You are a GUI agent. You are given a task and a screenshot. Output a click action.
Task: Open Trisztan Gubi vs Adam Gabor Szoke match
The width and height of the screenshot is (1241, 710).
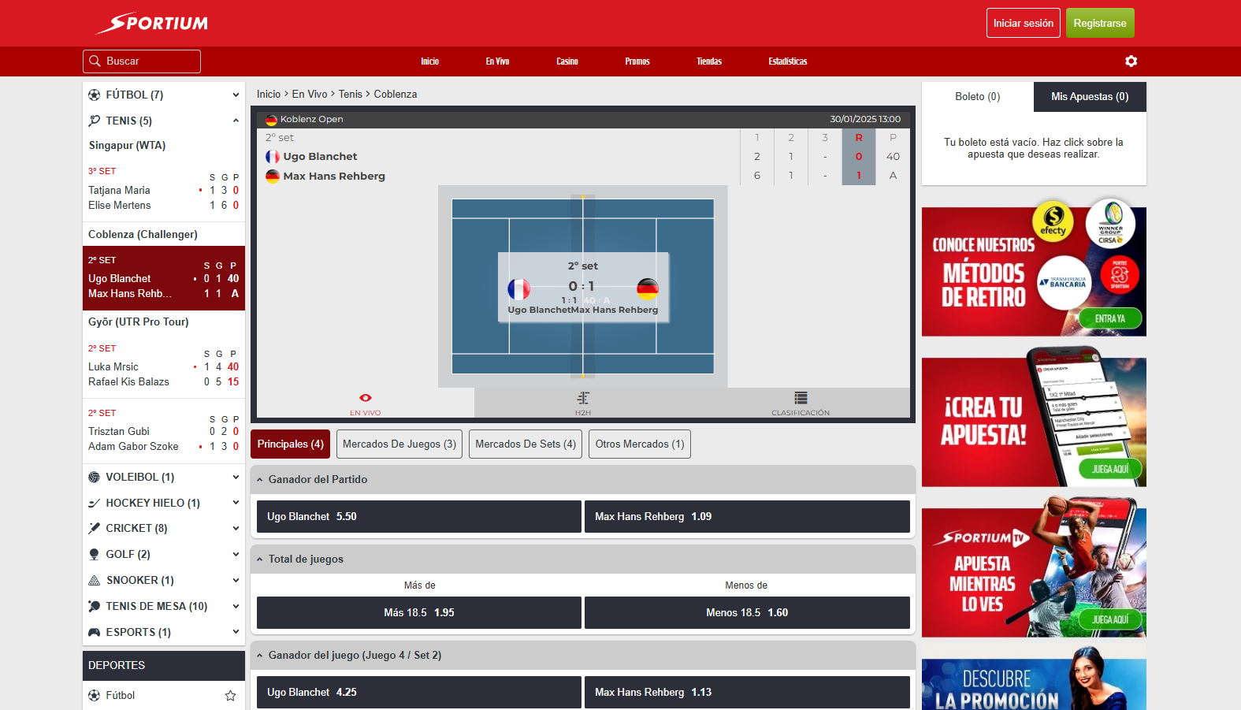[164, 431]
